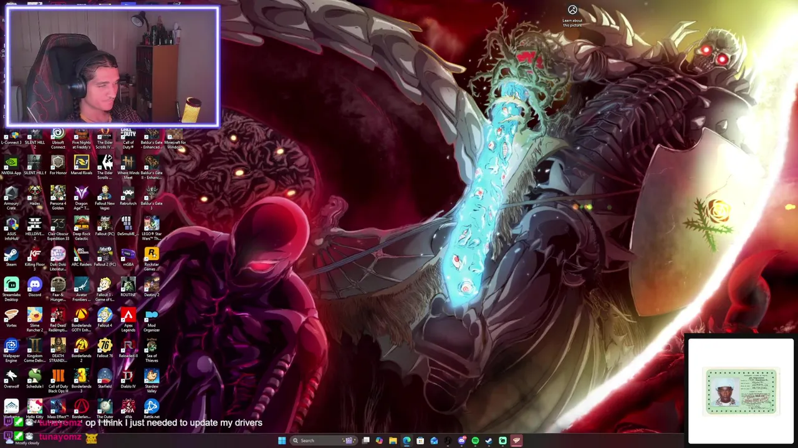Click the album art overlay thumbnail
This screenshot has width=798, height=448.
coord(741,391)
